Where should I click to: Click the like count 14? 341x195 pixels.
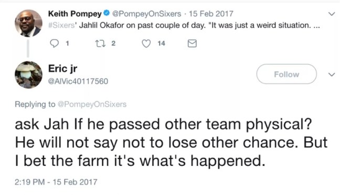click(162, 43)
